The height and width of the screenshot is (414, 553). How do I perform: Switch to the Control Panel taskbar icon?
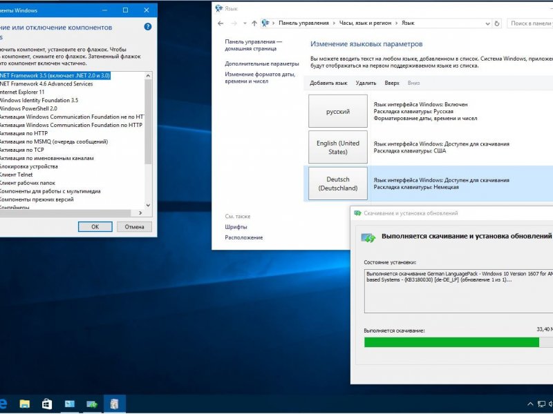pyautogui.click(x=70, y=404)
